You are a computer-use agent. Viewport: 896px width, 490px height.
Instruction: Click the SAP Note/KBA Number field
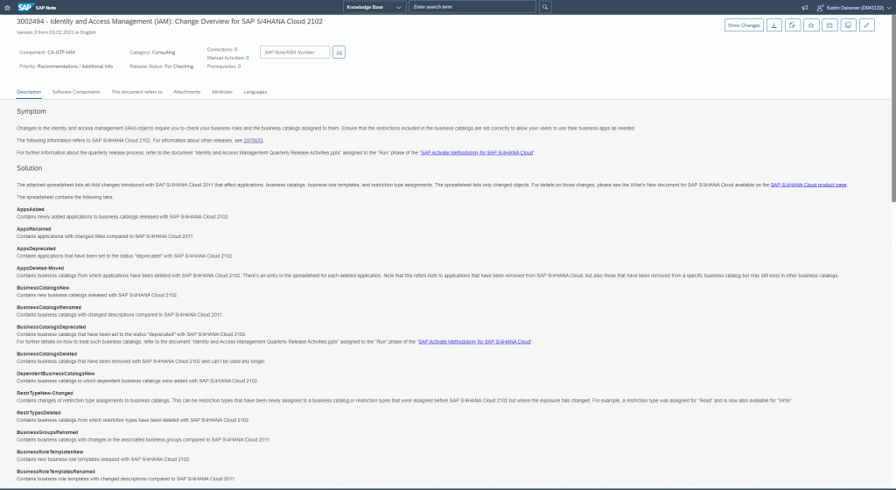[x=295, y=52]
